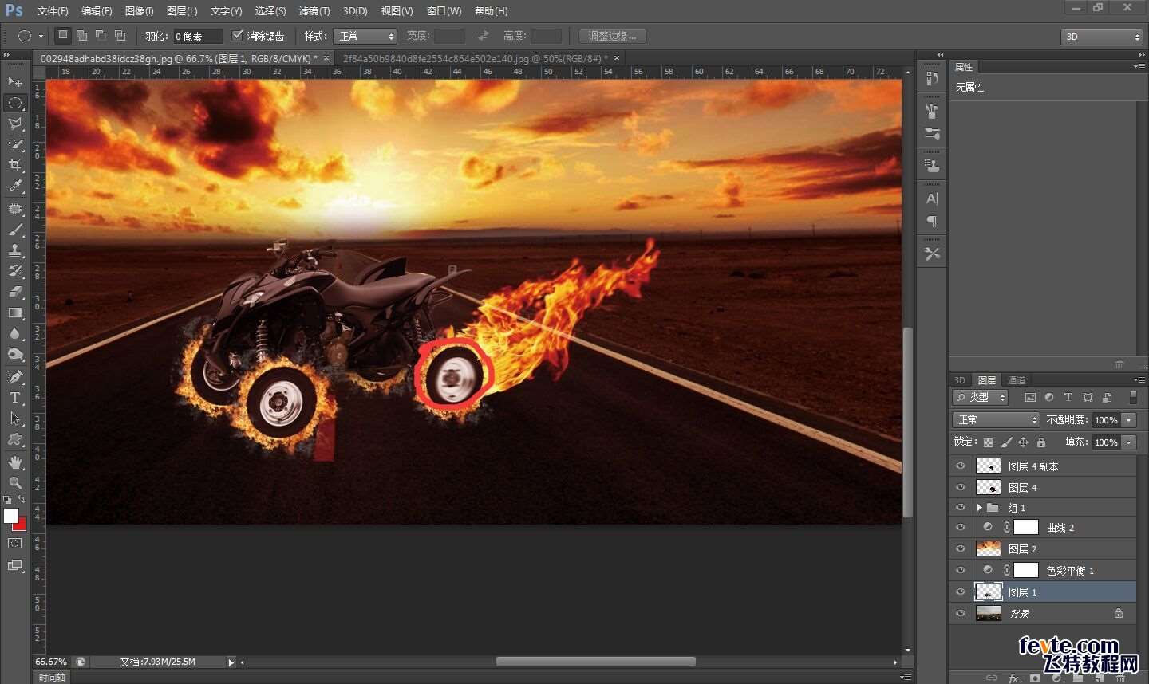The image size is (1149, 684).
Task: Select the Path Selection tool
Action: click(15, 418)
